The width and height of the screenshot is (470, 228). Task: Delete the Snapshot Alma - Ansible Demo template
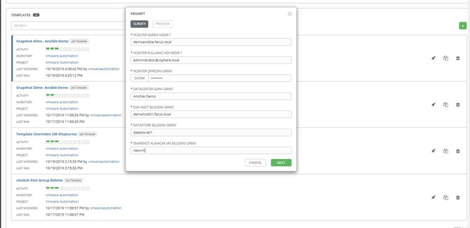point(458,58)
